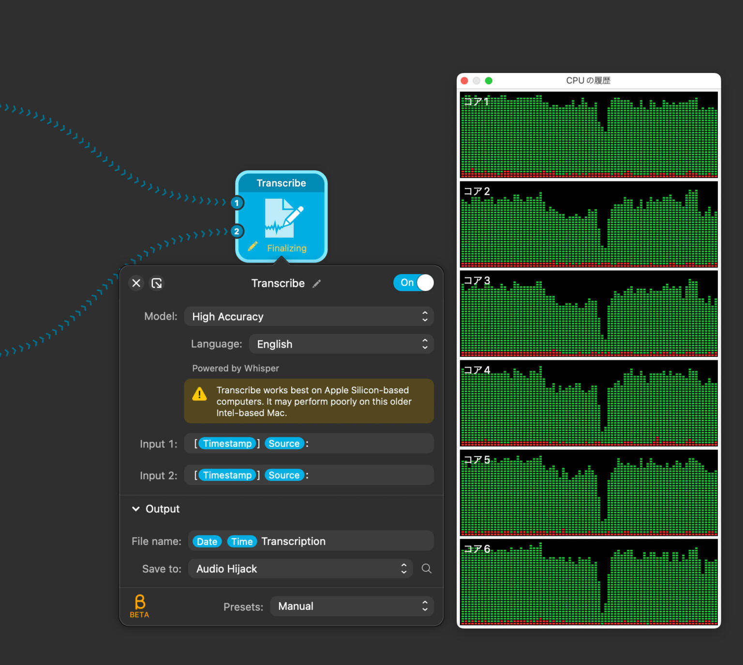This screenshot has width=743, height=665.
Task: Click input connector 1 on the Transcribe block
Action: pos(237,203)
